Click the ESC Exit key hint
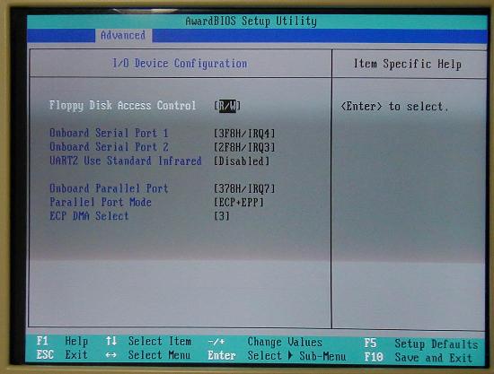Screen dimensions: 494x374 click(x=62, y=355)
